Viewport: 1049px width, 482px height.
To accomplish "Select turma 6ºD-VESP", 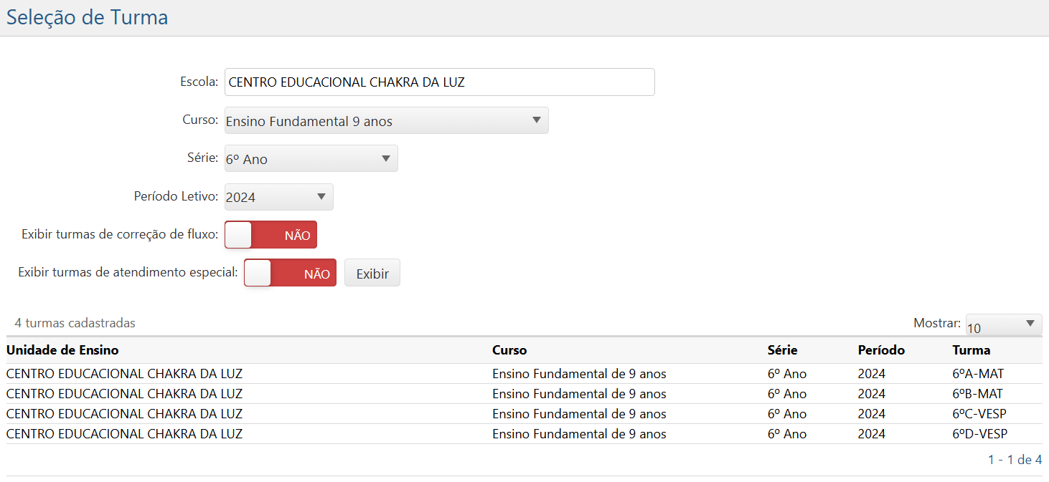I will tap(980, 434).
